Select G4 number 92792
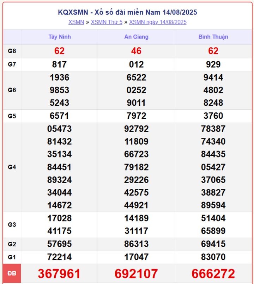Screen dimensions: 254x284 (136, 129)
